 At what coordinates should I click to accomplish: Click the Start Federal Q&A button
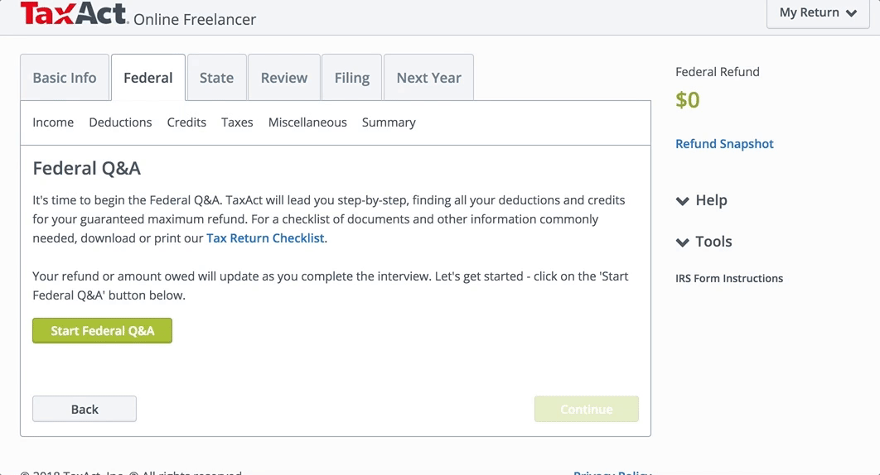pos(102,331)
